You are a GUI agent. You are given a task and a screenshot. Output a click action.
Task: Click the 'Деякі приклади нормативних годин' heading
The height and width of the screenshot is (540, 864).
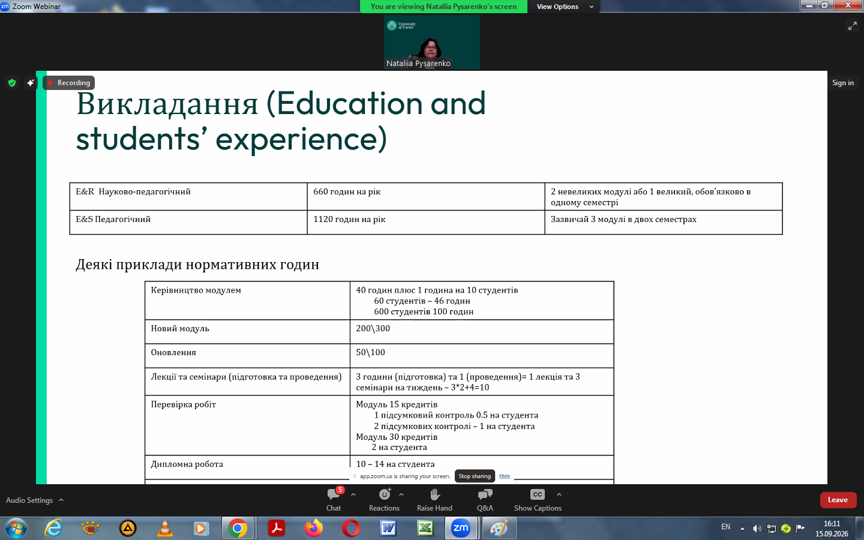click(197, 265)
